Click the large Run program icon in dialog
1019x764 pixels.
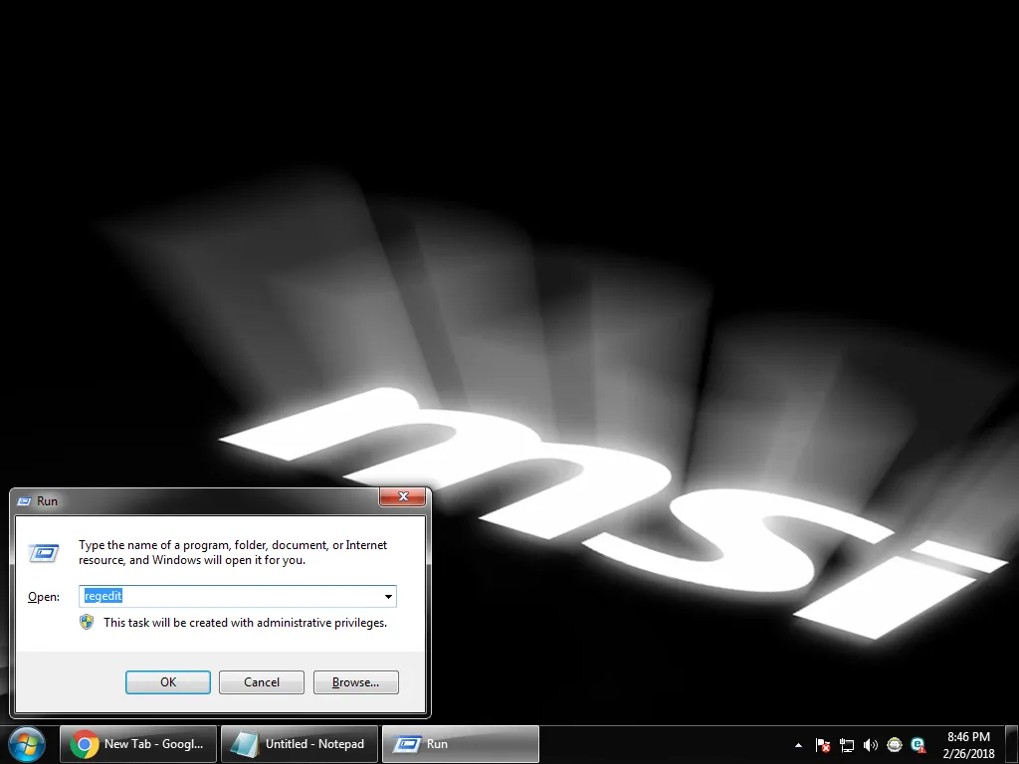tap(44, 553)
